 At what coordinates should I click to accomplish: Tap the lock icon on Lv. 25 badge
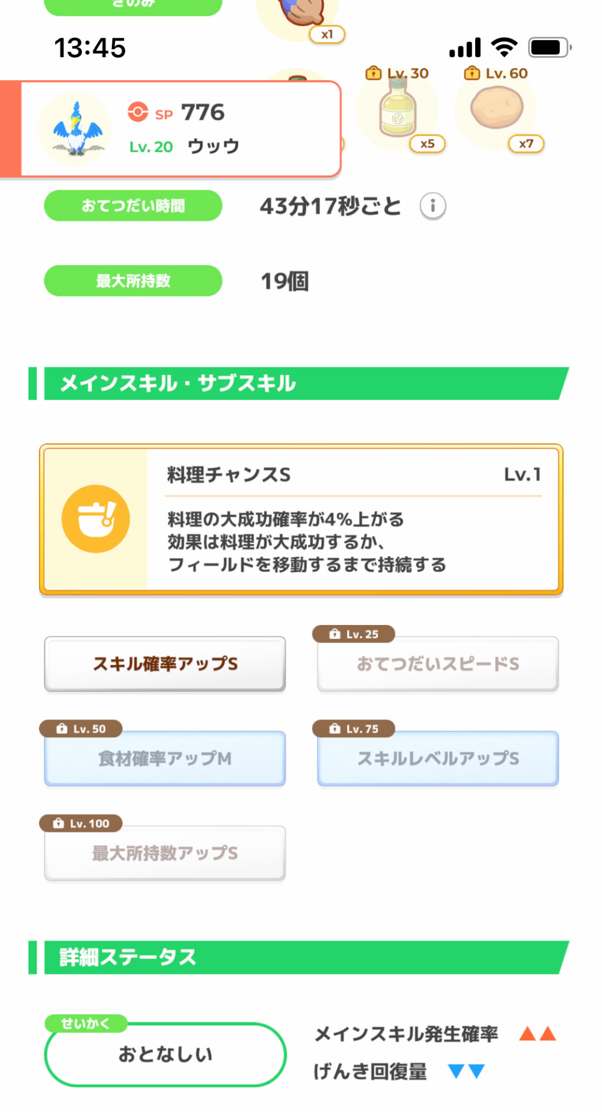pos(335,634)
